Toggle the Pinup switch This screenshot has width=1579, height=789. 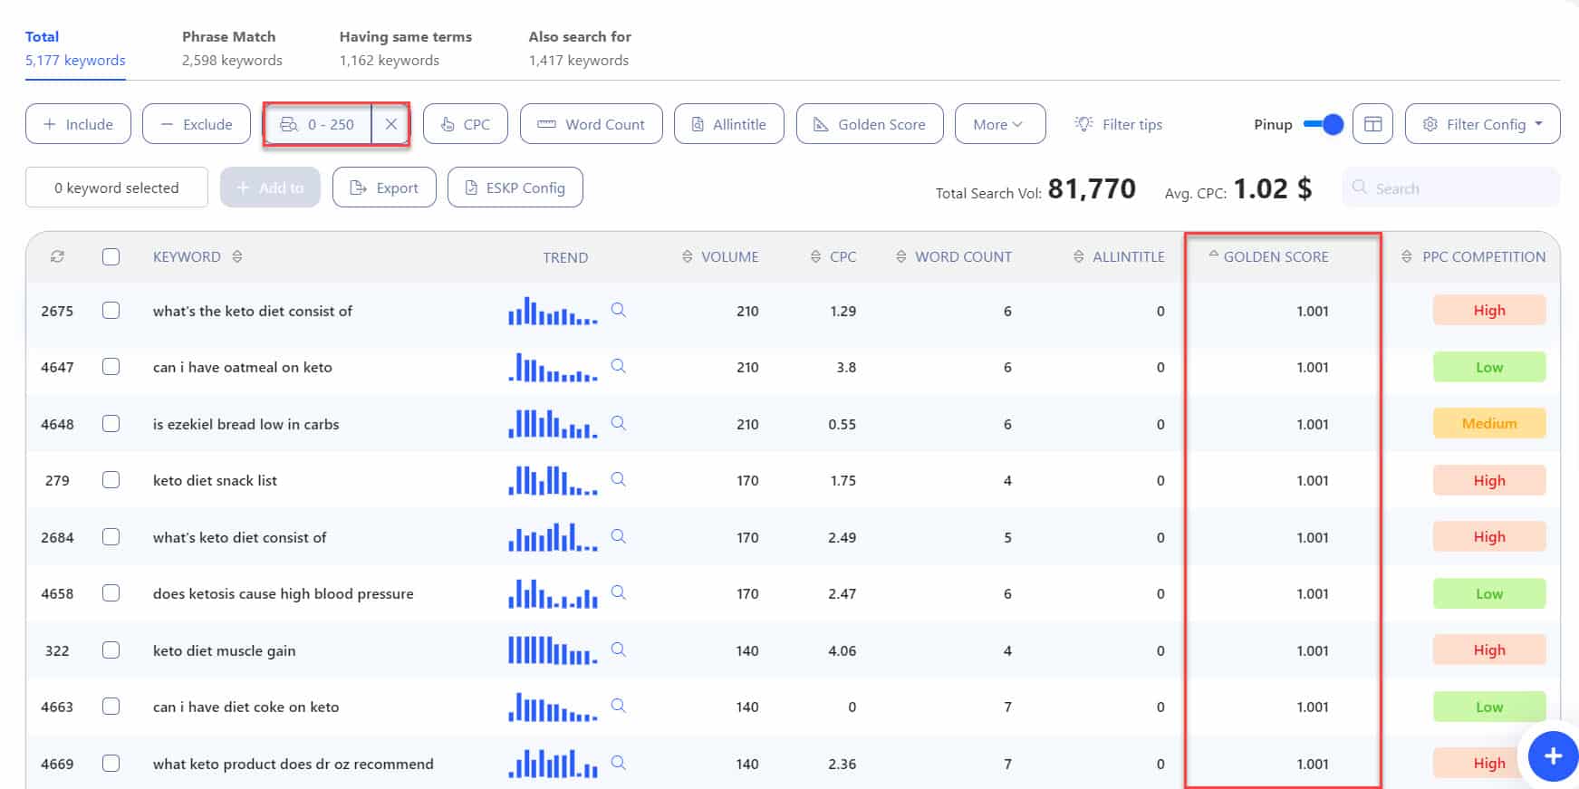tap(1323, 124)
